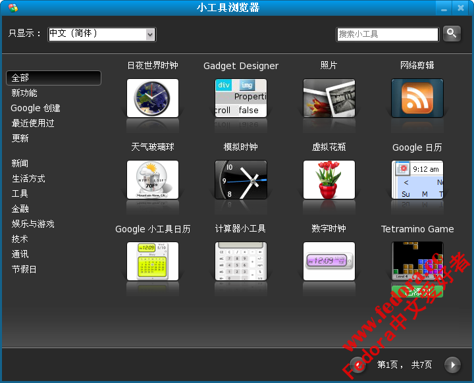Go to the next page arrow
This screenshot has height=383, width=474.
pyautogui.click(x=452, y=365)
